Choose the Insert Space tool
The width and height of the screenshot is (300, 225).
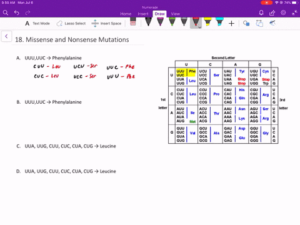pos(106,23)
